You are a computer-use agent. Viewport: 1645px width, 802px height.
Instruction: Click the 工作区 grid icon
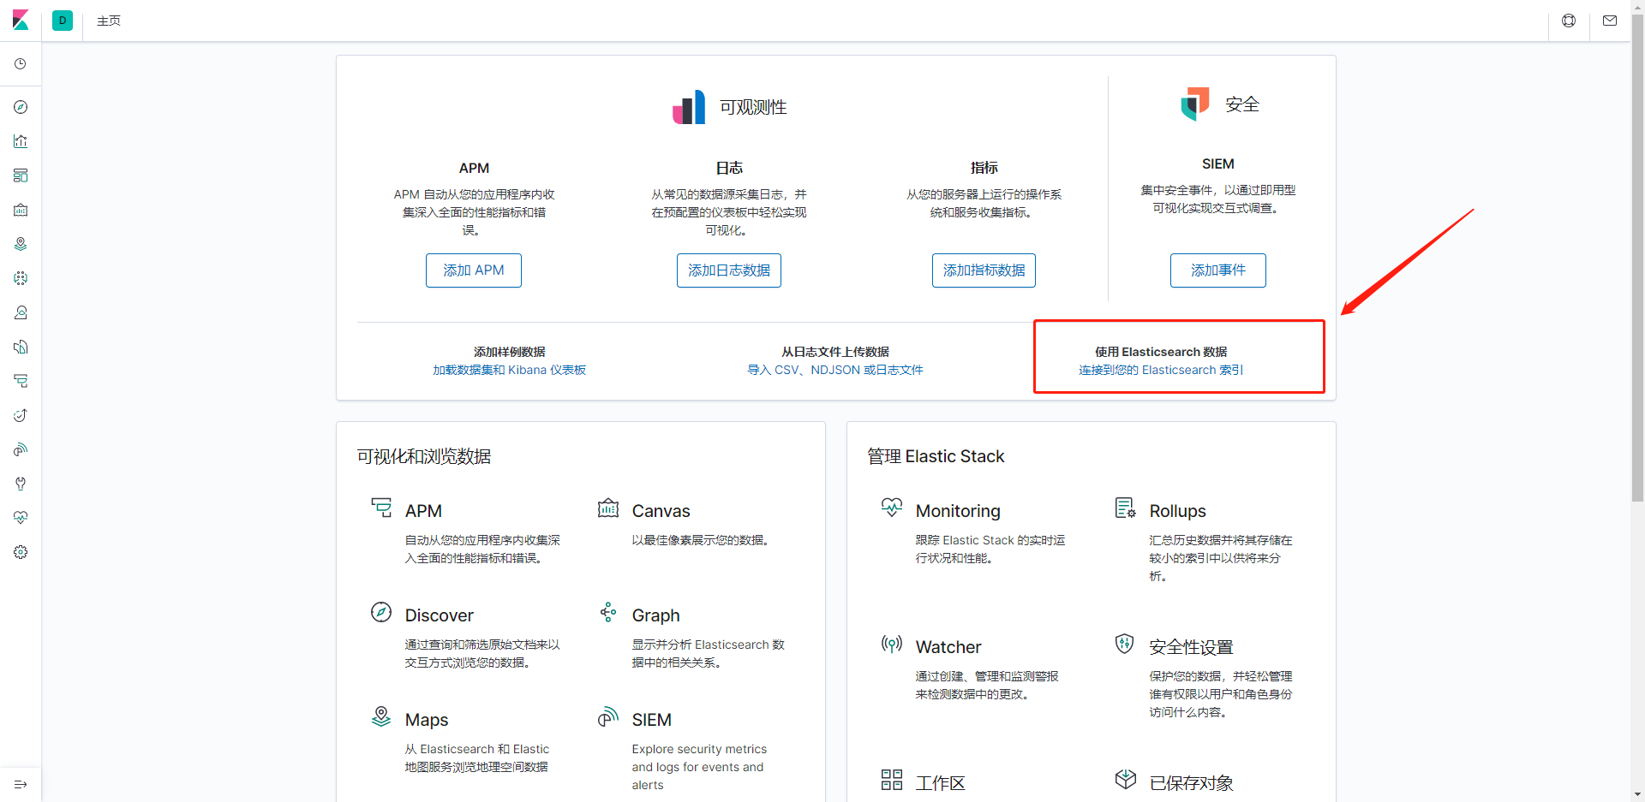pos(892,779)
